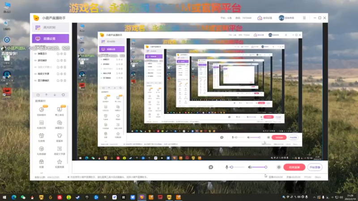This screenshot has width=358, height=201.
Task: Click add-folder icon in source toolbar
Action: click(38, 95)
